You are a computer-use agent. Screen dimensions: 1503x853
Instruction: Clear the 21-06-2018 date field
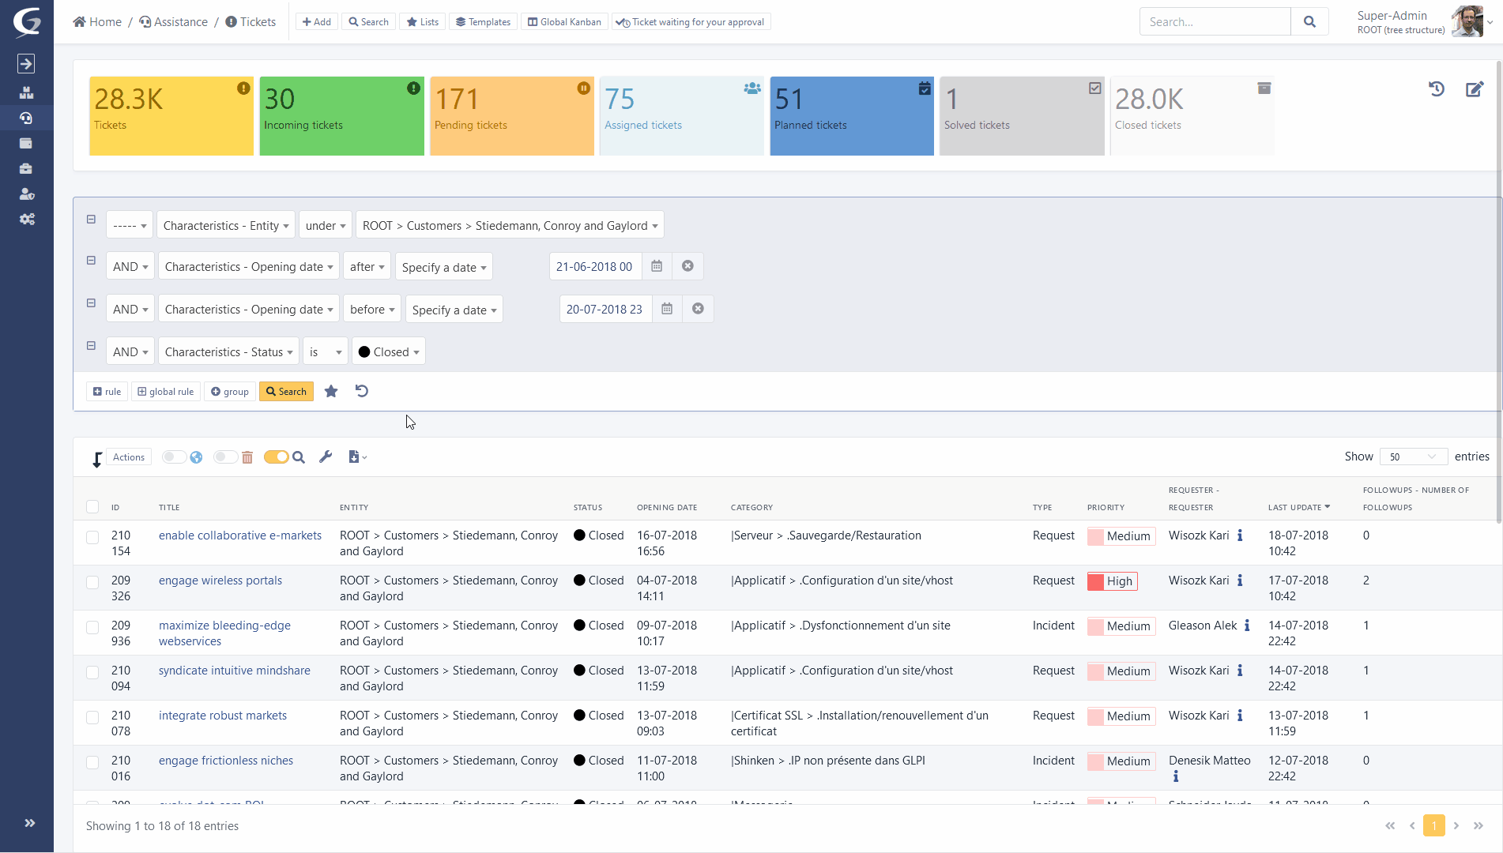(x=687, y=266)
